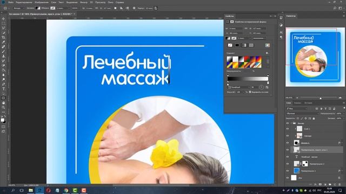Hide the Эллипс 1 layer

tap(288, 143)
